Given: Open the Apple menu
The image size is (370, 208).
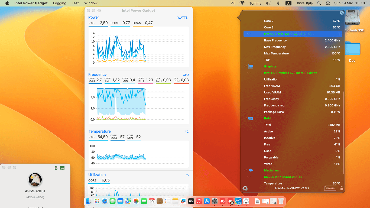Looking at the screenshot, I should (x=7, y=3).
